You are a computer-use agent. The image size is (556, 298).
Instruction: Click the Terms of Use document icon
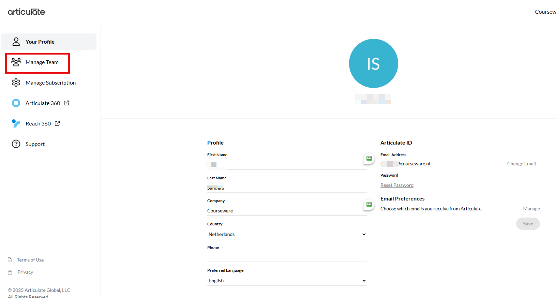pos(10,260)
